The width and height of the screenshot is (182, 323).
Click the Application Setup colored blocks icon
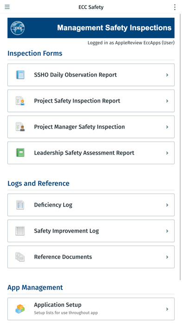point(20,309)
